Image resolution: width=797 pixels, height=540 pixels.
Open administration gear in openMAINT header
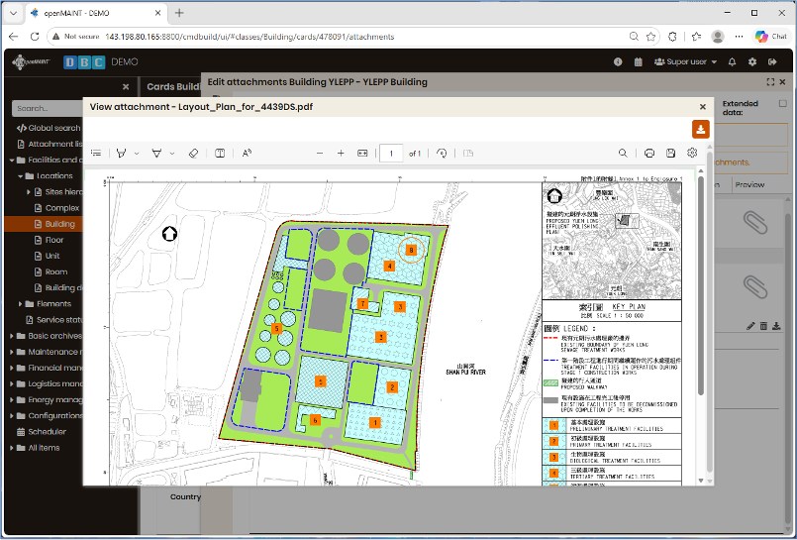click(752, 61)
